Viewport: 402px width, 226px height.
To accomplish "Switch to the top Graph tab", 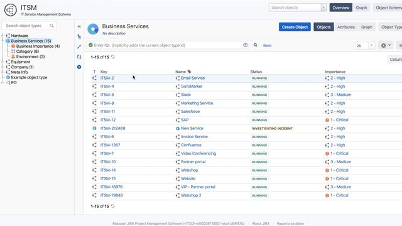I will click(x=361, y=8).
